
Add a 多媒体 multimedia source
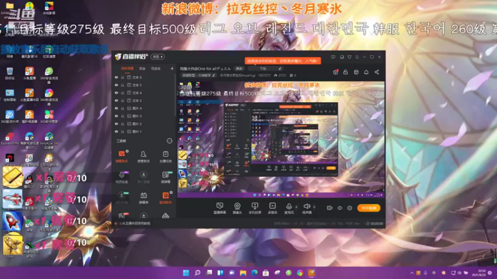[x=273, y=208]
